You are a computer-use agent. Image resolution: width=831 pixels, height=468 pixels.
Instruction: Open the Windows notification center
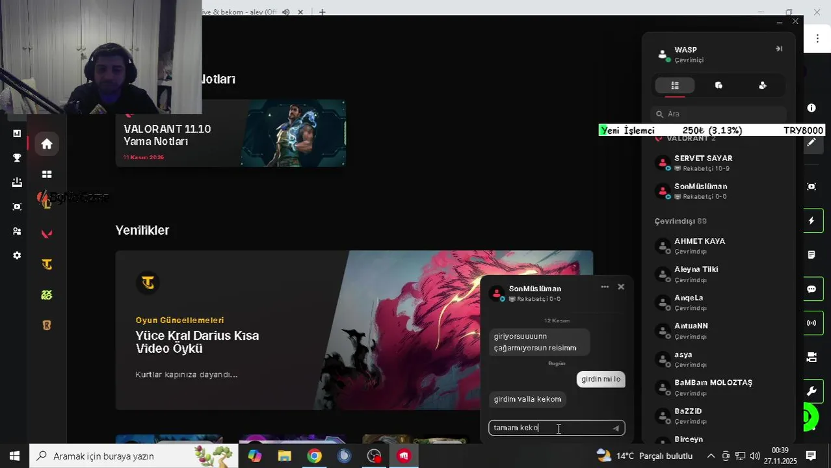811,456
